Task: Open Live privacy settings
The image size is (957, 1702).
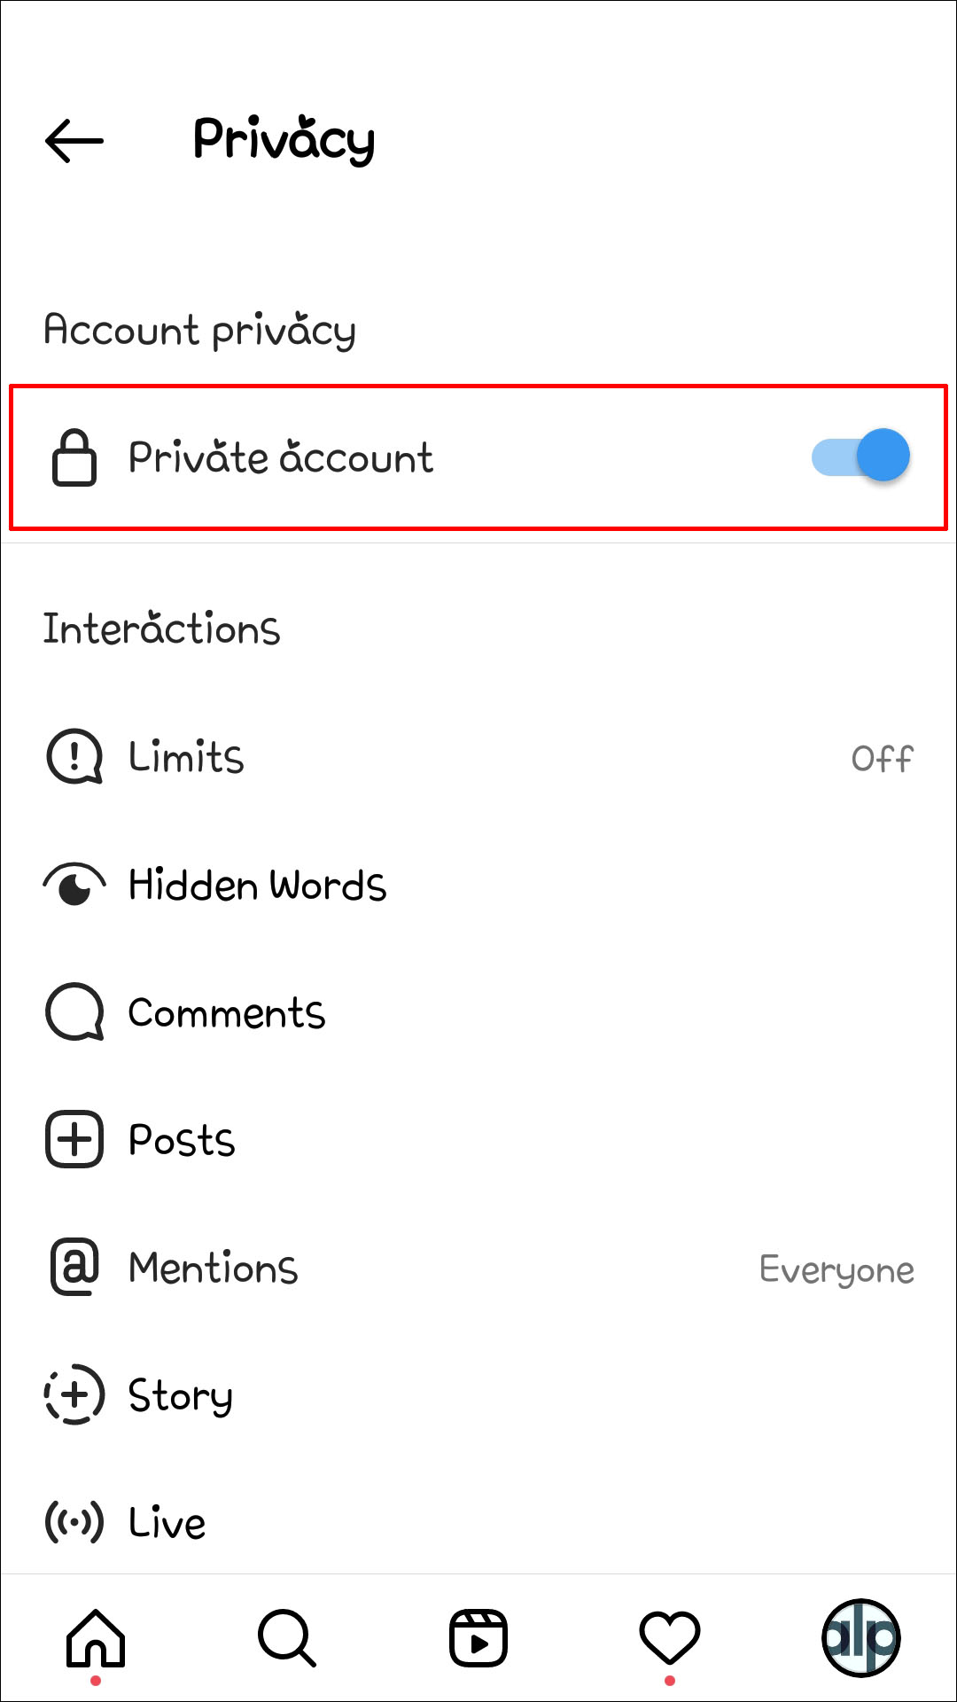Action: (167, 1523)
